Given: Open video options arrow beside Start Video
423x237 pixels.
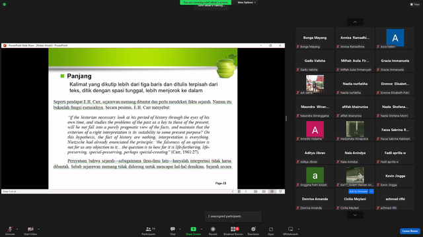Looking at the screenshot, I should [38, 229].
